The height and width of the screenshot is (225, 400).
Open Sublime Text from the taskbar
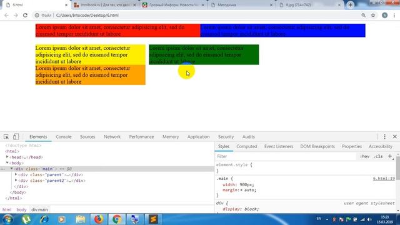tap(153, 219)
